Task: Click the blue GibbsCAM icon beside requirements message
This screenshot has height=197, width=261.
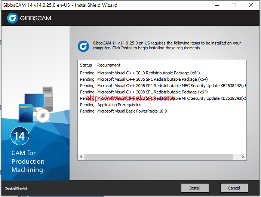Action: coord(83,46)
